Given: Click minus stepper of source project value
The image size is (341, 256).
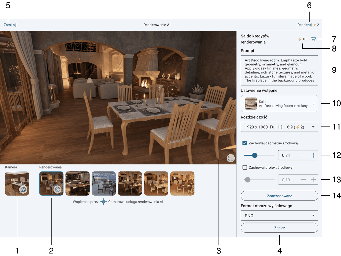Looking at the screenshot, I should click(303, 180).
